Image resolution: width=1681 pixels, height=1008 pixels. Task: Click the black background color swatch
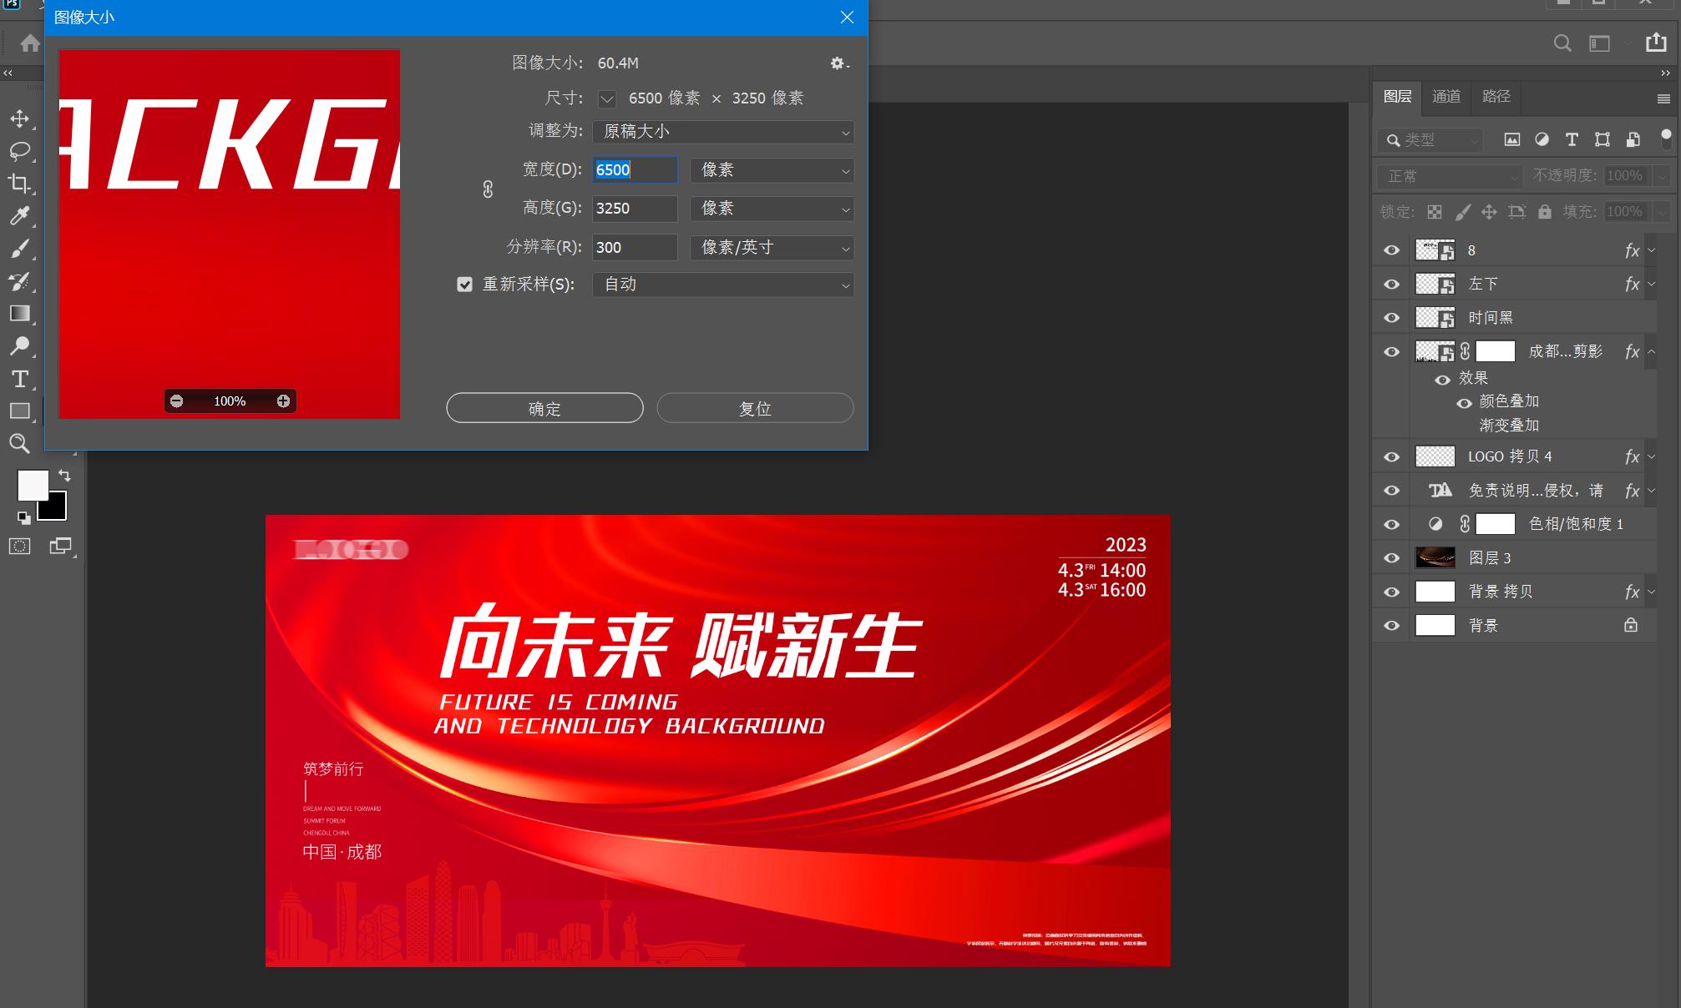coord(55,510)
